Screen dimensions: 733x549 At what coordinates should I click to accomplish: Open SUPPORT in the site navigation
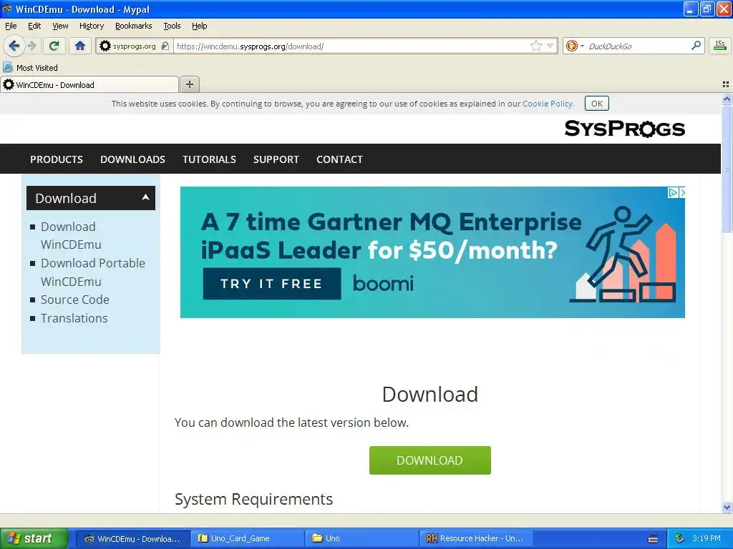pyautogui.click(x=276, y=159)
